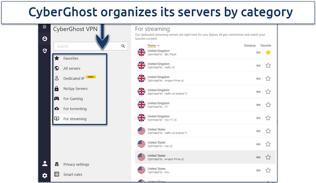Unfavorite the BBC iPlayer server star
Image resolution: width=316 pixels, height=183 pixels.
pyautogui.click(x=268, y=52)
